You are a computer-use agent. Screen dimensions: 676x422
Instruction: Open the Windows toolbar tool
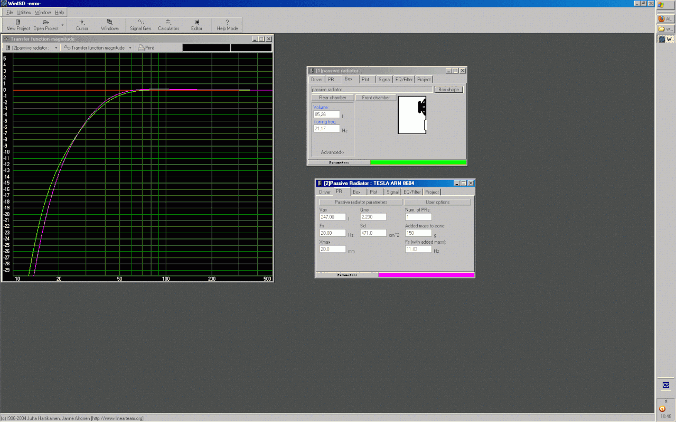[x=110, y=23]
